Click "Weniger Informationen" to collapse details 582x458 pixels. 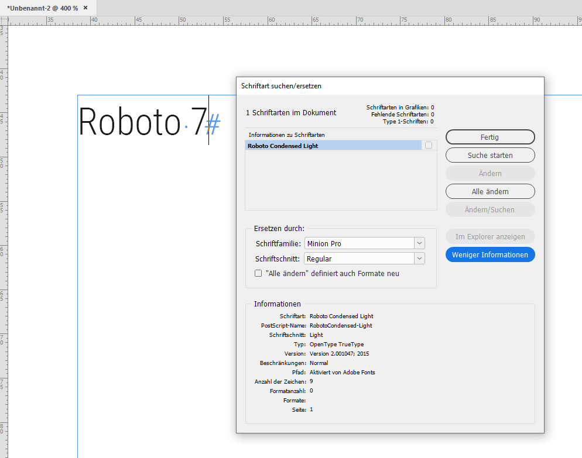pyautogui.click(x=490, y=254)
